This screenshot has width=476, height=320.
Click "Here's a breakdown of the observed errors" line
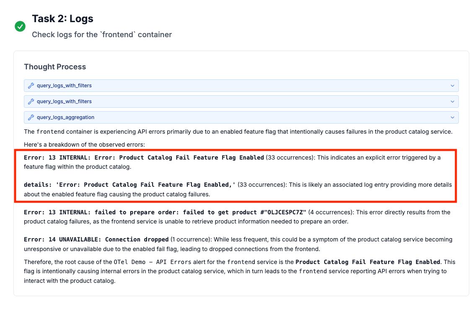(x=84, y=144)
